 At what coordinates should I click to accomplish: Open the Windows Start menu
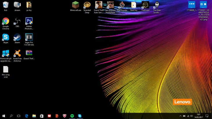(x=4, y=116)
